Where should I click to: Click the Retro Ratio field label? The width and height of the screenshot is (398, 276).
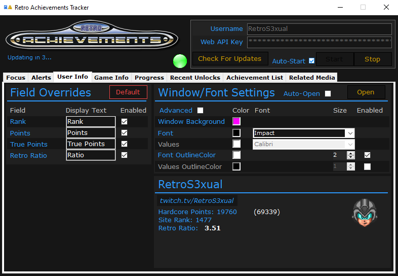pyautogui.click(x=28, y=155)
